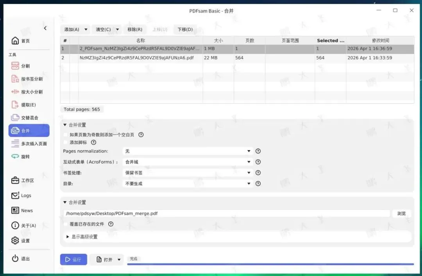Click the 退出 power icon
Image resolution: width=422 pixels, height=276 pixels.
click(x=15, y=258)
